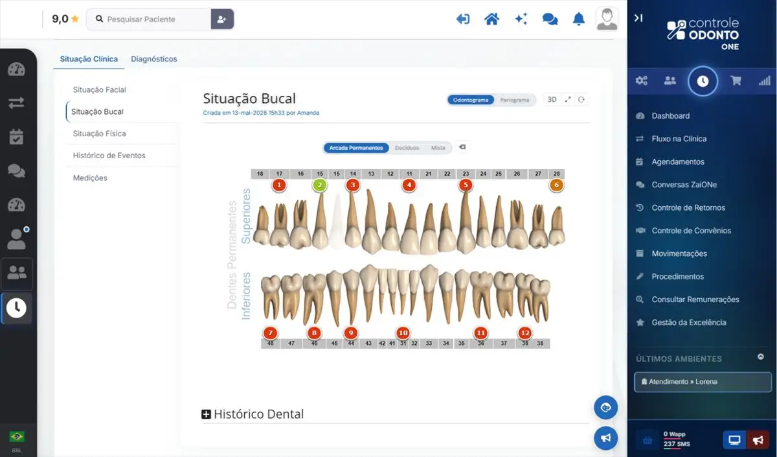The height and width of the screenshot is (457, 777).
Task: Expand the Histórico Dental section
Action: tap(253, 414)
